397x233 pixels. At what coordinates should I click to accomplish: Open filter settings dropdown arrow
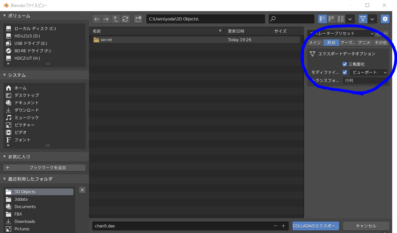click(x=372, y=19)
